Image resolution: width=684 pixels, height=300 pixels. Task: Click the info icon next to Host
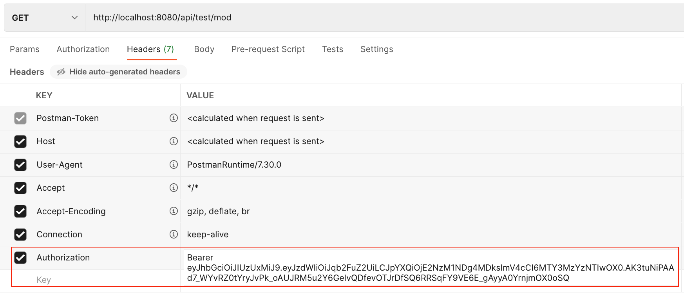(x=174, y=141)
